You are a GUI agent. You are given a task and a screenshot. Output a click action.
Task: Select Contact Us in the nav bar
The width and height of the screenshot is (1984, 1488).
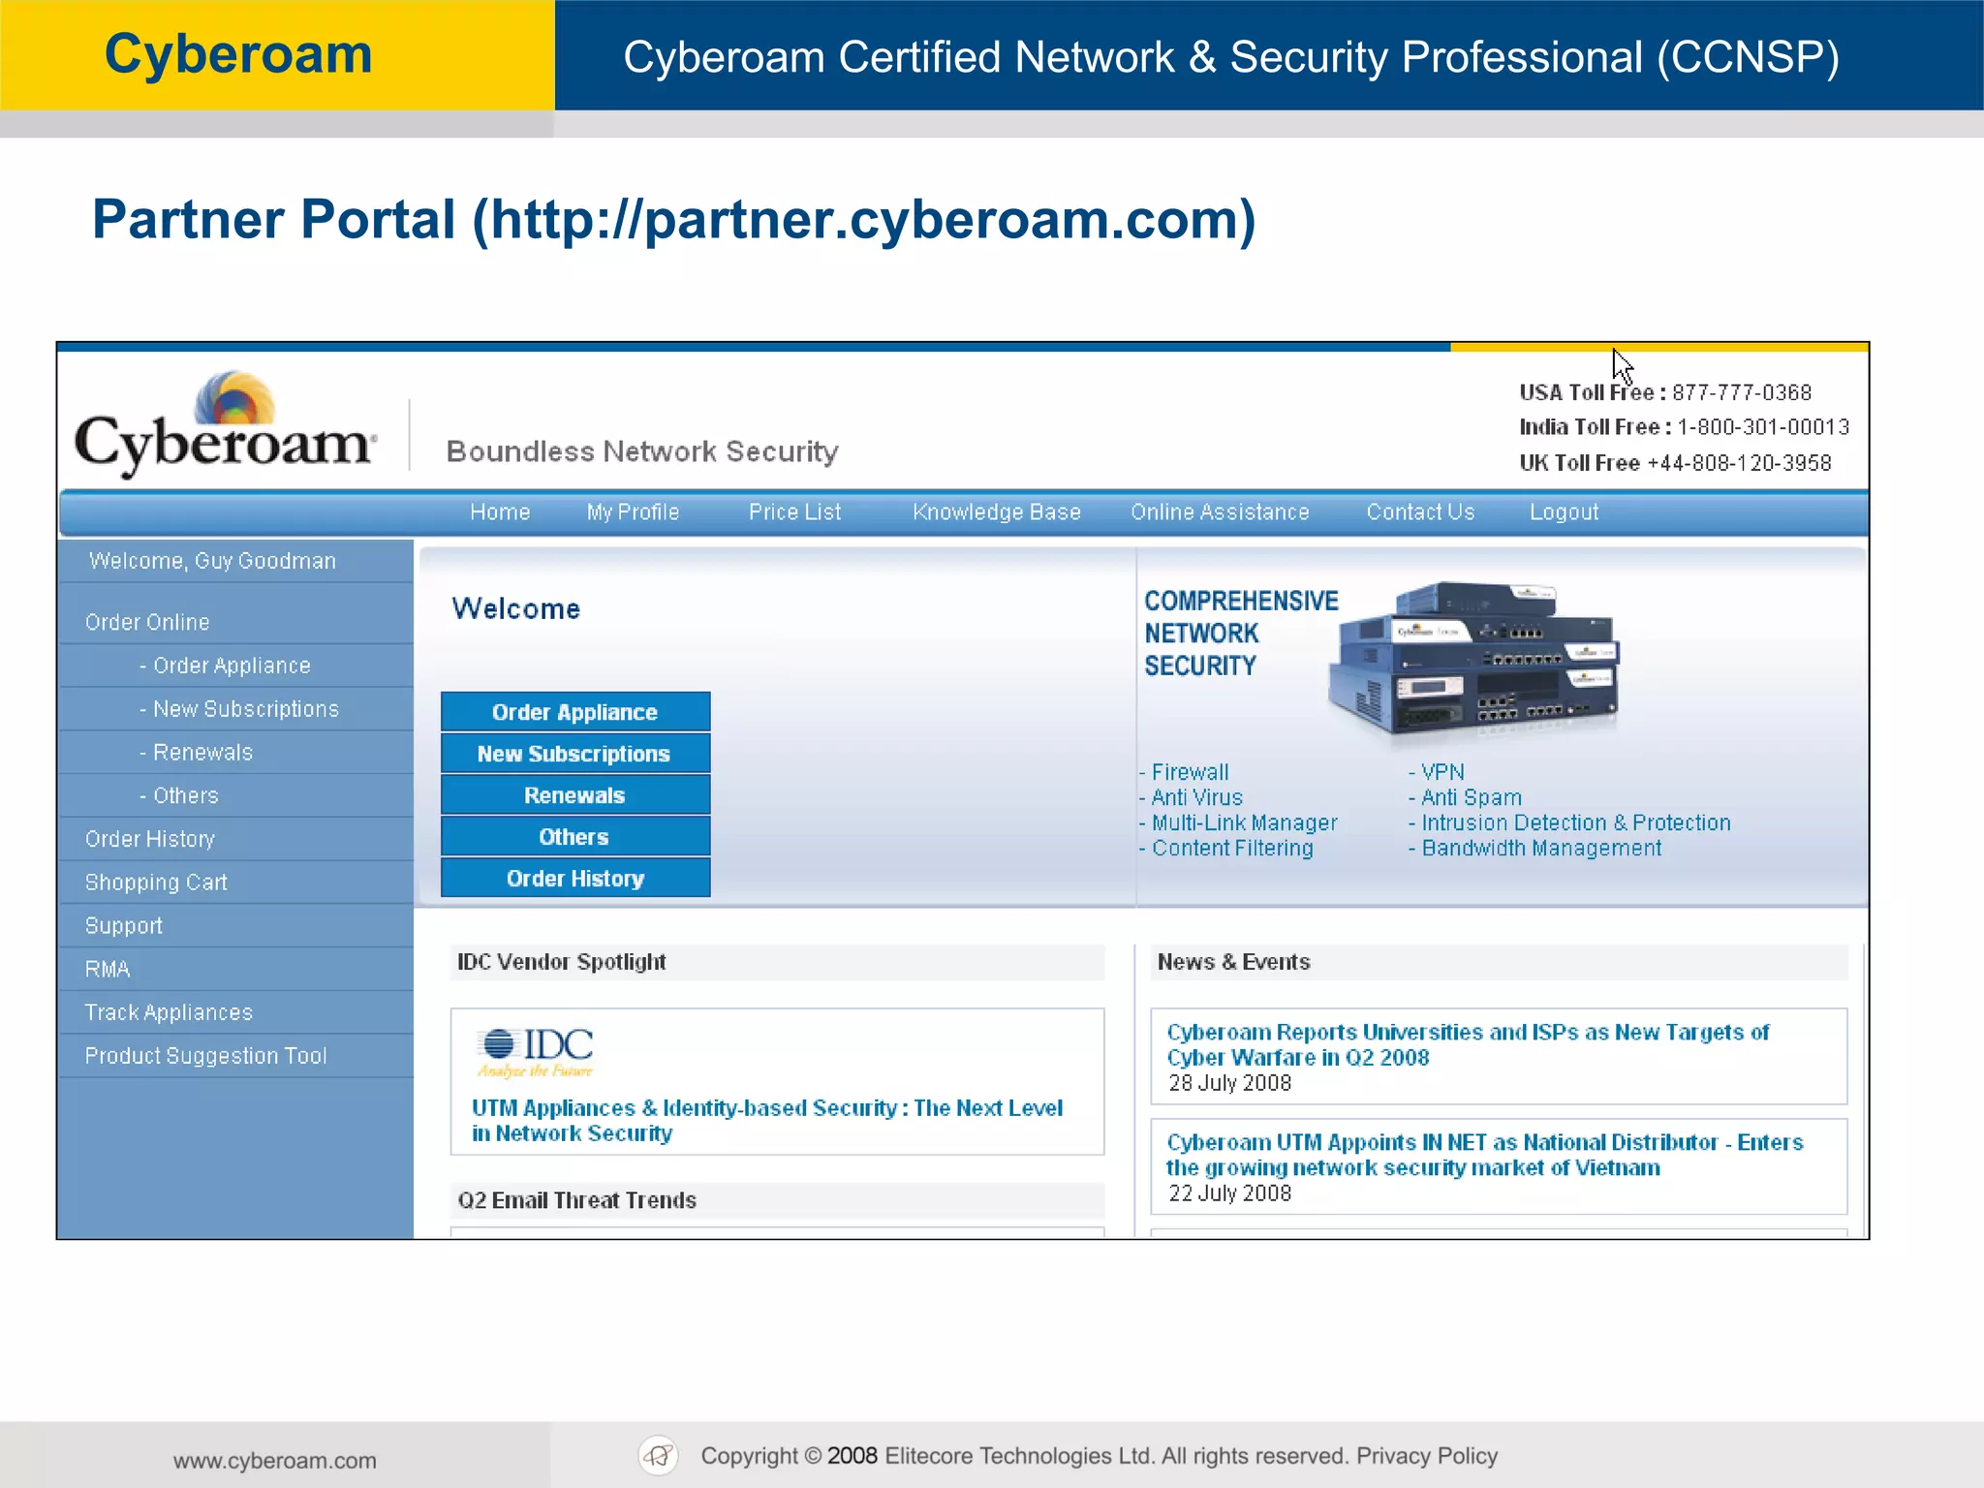click(x=1420, y=512)
